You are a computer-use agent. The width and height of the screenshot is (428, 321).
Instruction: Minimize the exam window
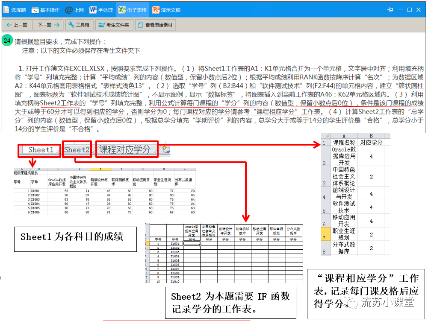(401, 10)
